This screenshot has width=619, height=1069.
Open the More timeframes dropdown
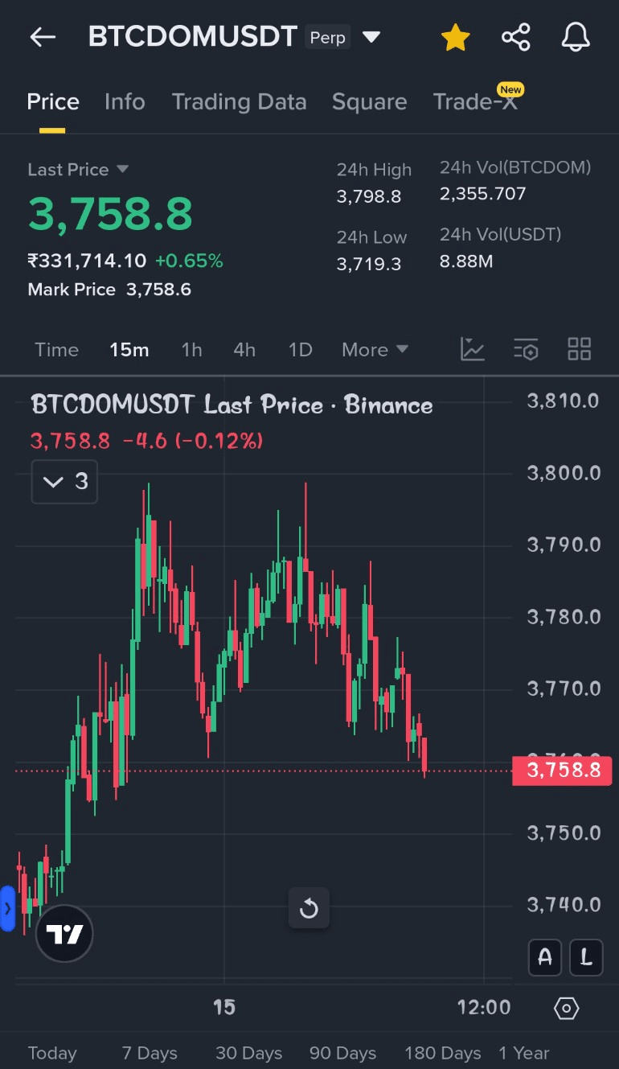(375, 350)
